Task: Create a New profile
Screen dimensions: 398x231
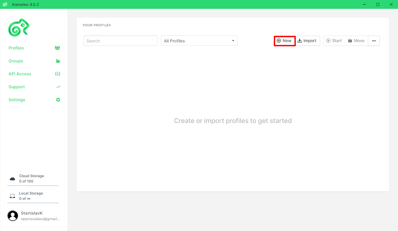Action: coord(284,41)
